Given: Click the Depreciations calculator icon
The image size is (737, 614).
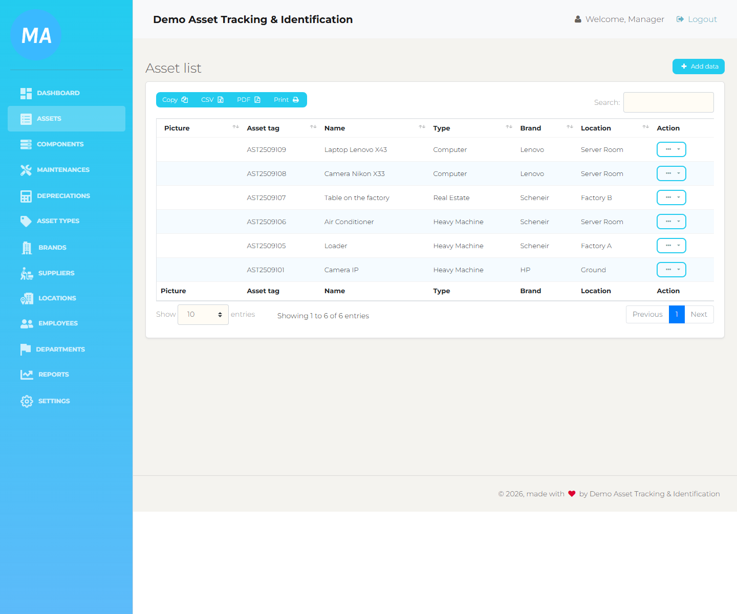Looking at the screenshot, I should point(26,196).
